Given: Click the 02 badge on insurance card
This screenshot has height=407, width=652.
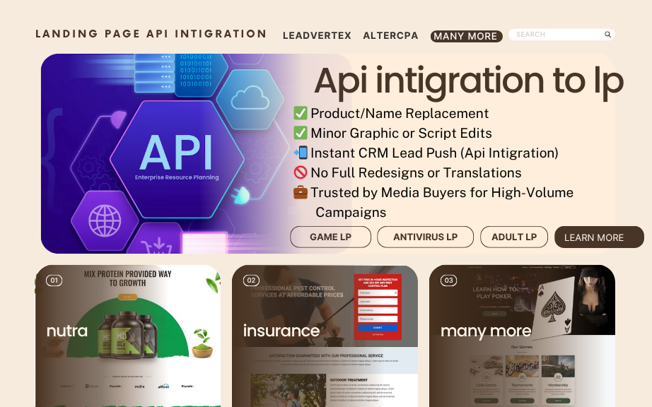Looking at the screenshot, I should pos(251,281).
